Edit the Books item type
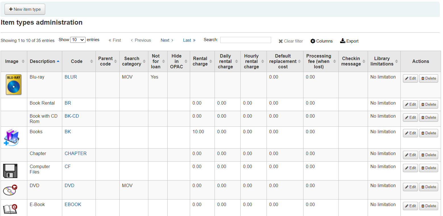 point(410,133)
